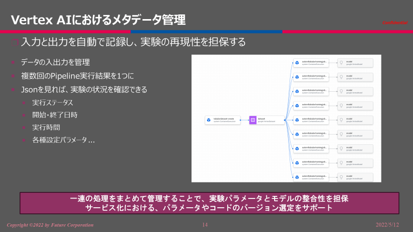Click the topmost autotabulartrainingjob node
The width and height of the screenshot is (413, 232).
click(311, 63)
